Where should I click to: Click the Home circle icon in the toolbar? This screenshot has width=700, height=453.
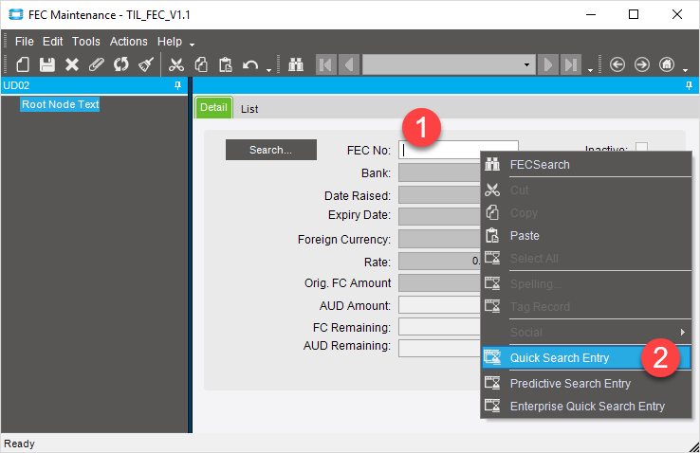click(667, 64)
